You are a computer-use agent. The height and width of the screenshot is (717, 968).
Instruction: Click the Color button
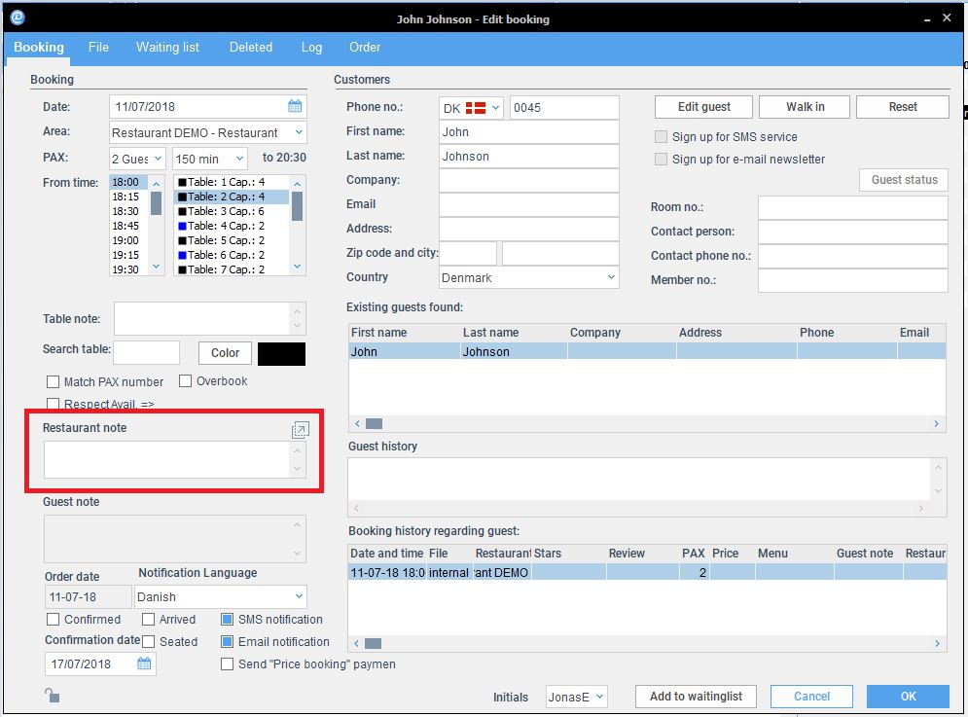coord(225,352)
